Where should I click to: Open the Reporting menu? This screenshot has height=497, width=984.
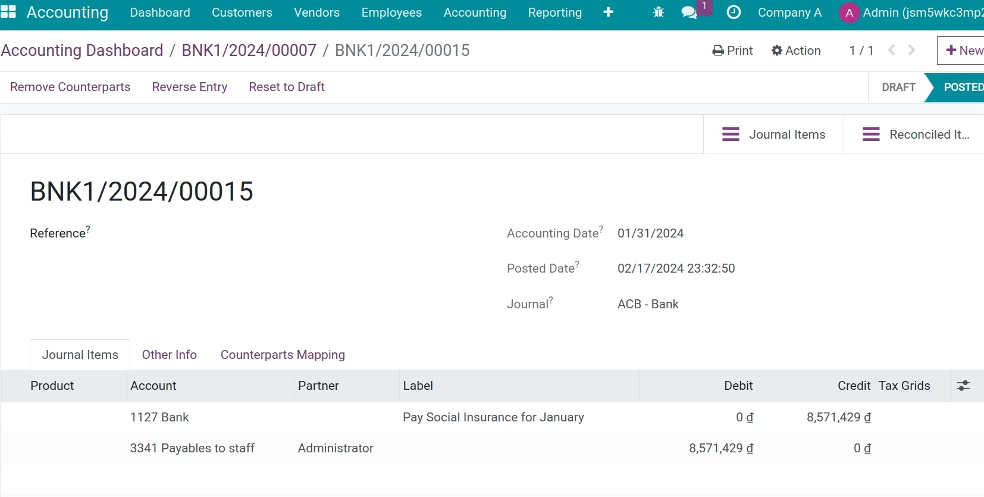click(x=555, y=12)
